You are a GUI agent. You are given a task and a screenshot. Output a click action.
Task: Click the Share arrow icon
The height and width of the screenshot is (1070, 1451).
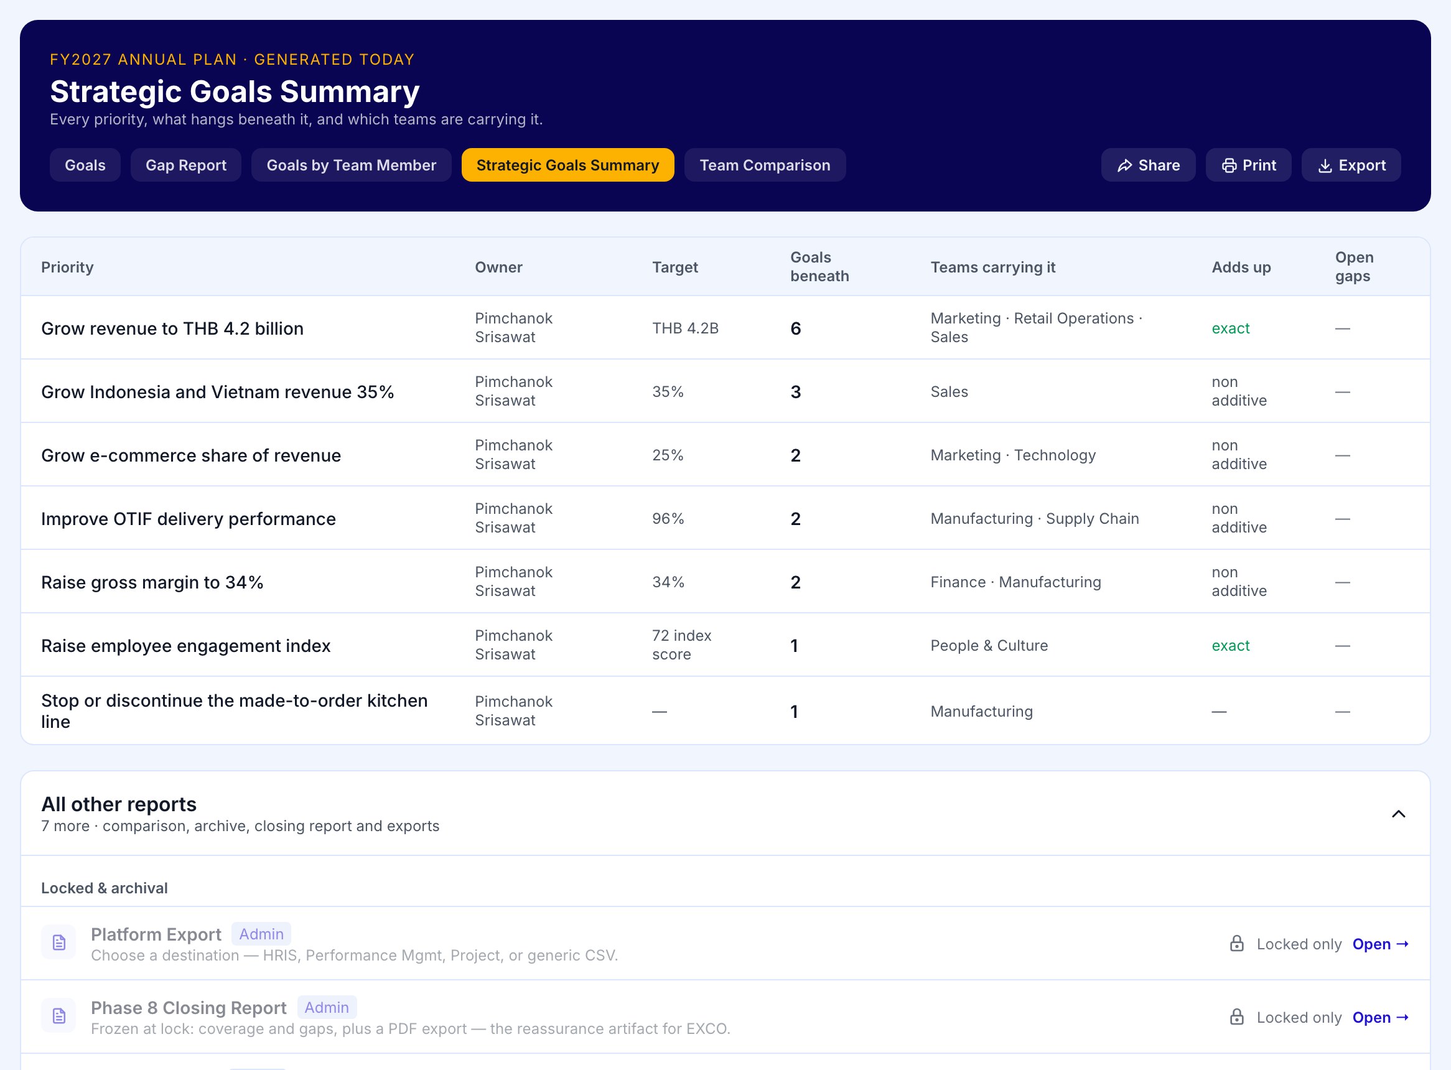coord(1124,166)
